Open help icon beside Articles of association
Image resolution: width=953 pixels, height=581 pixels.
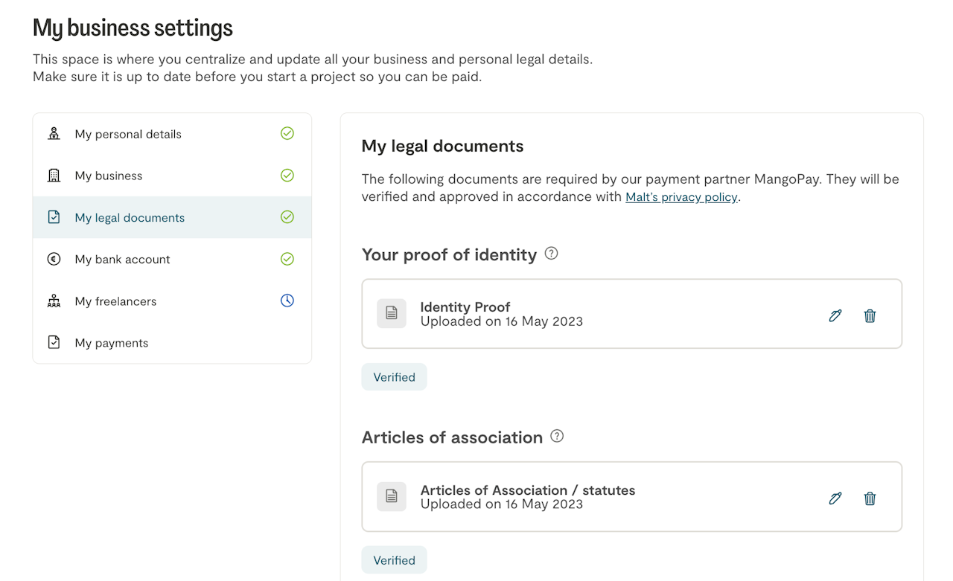(557, 436)
